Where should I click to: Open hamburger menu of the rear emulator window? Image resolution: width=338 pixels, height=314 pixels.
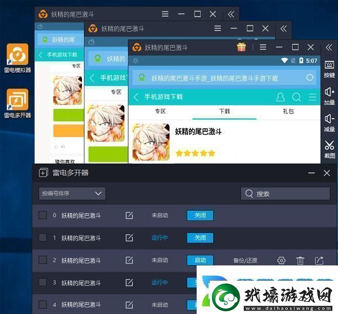click(165, 14)
